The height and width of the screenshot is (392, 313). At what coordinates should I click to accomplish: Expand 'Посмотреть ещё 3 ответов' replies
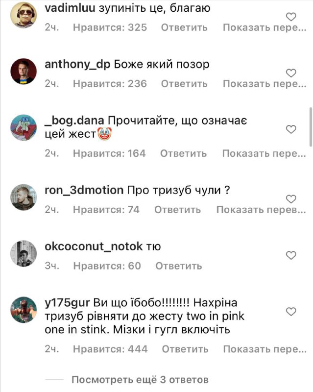pyautogui.click(x=140, y=379)
